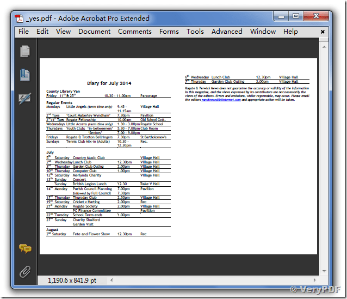The height and width of the screenshot is (299, 347).
Task: Click 'PC Finance Committee' entry
Action: [x=92, y=211]
